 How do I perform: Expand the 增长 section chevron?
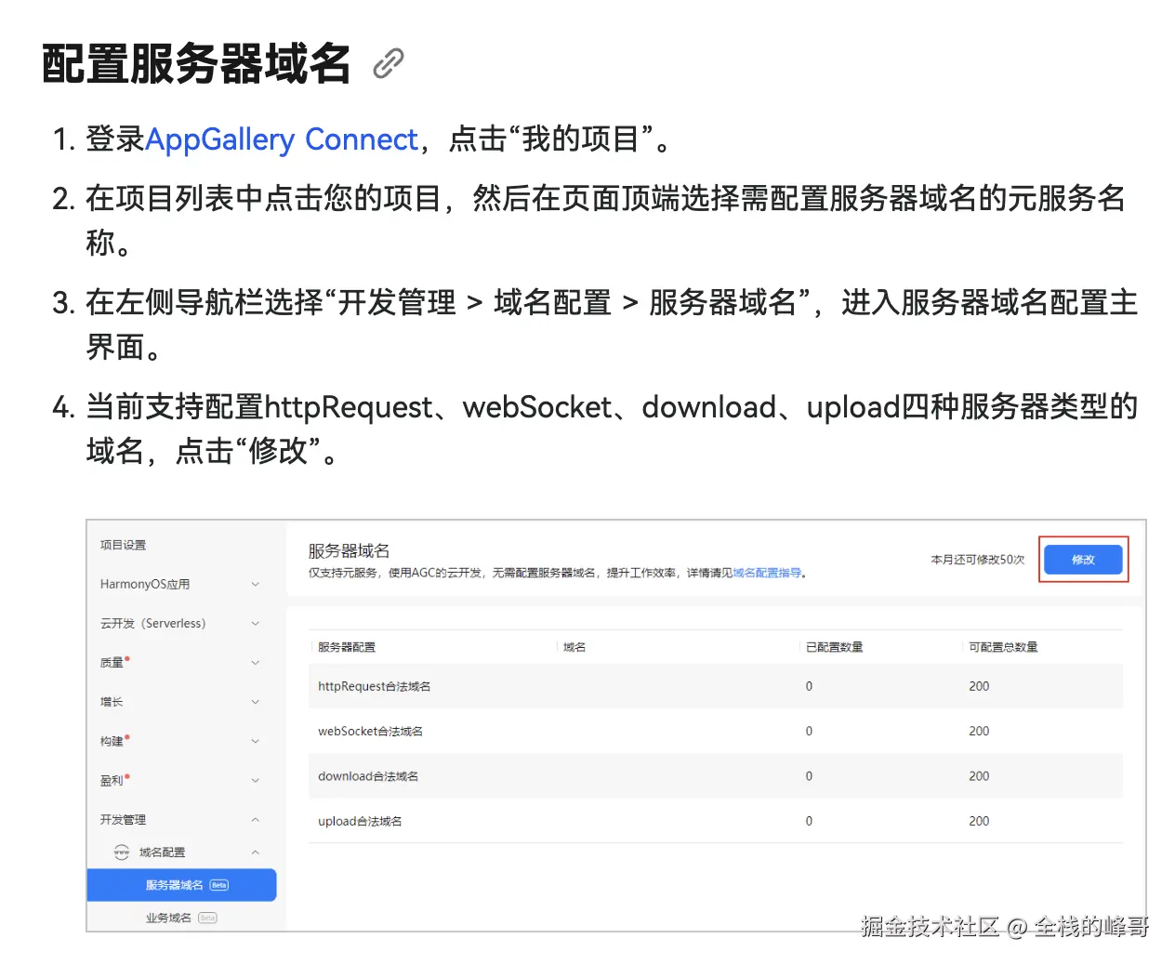256,702
